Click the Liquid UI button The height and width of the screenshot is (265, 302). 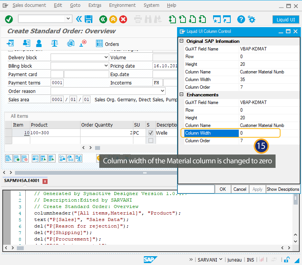point(286,20)
